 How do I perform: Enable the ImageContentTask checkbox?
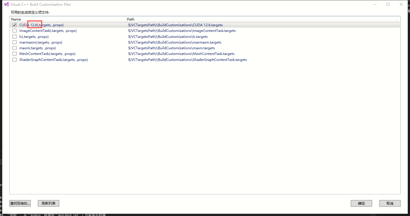pyautogui.click(x=15, y=30)
